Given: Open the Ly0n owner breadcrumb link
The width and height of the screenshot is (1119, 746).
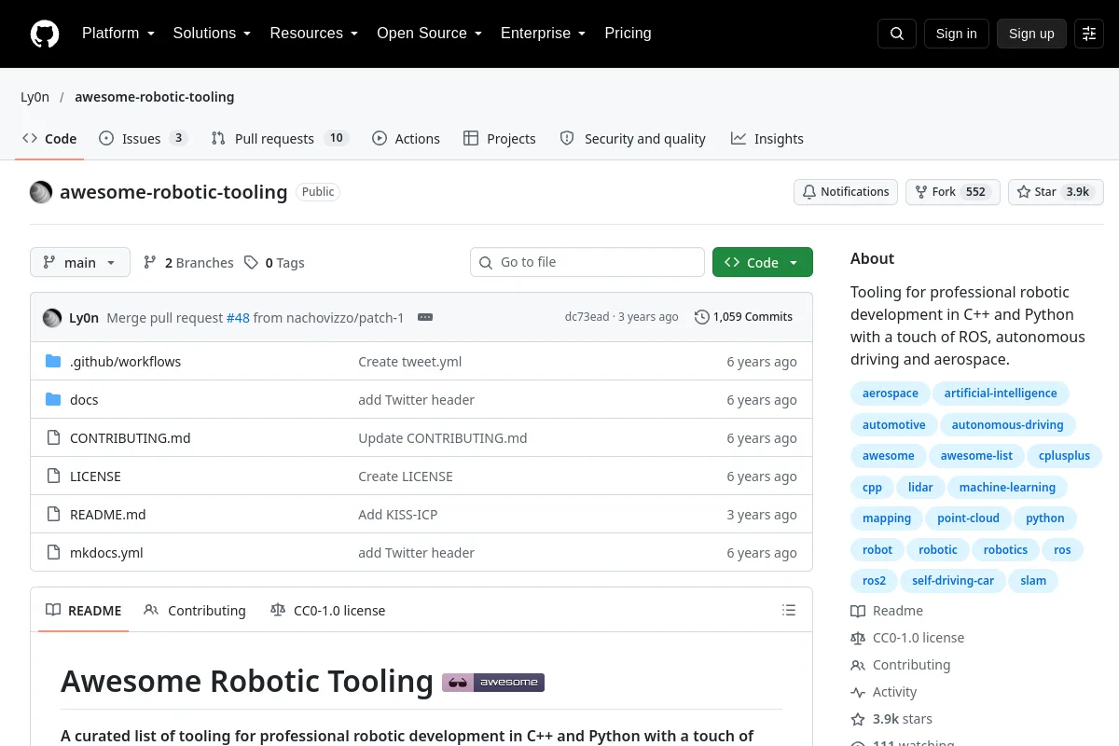Looking at the screenshot, I should click(35, 97).
